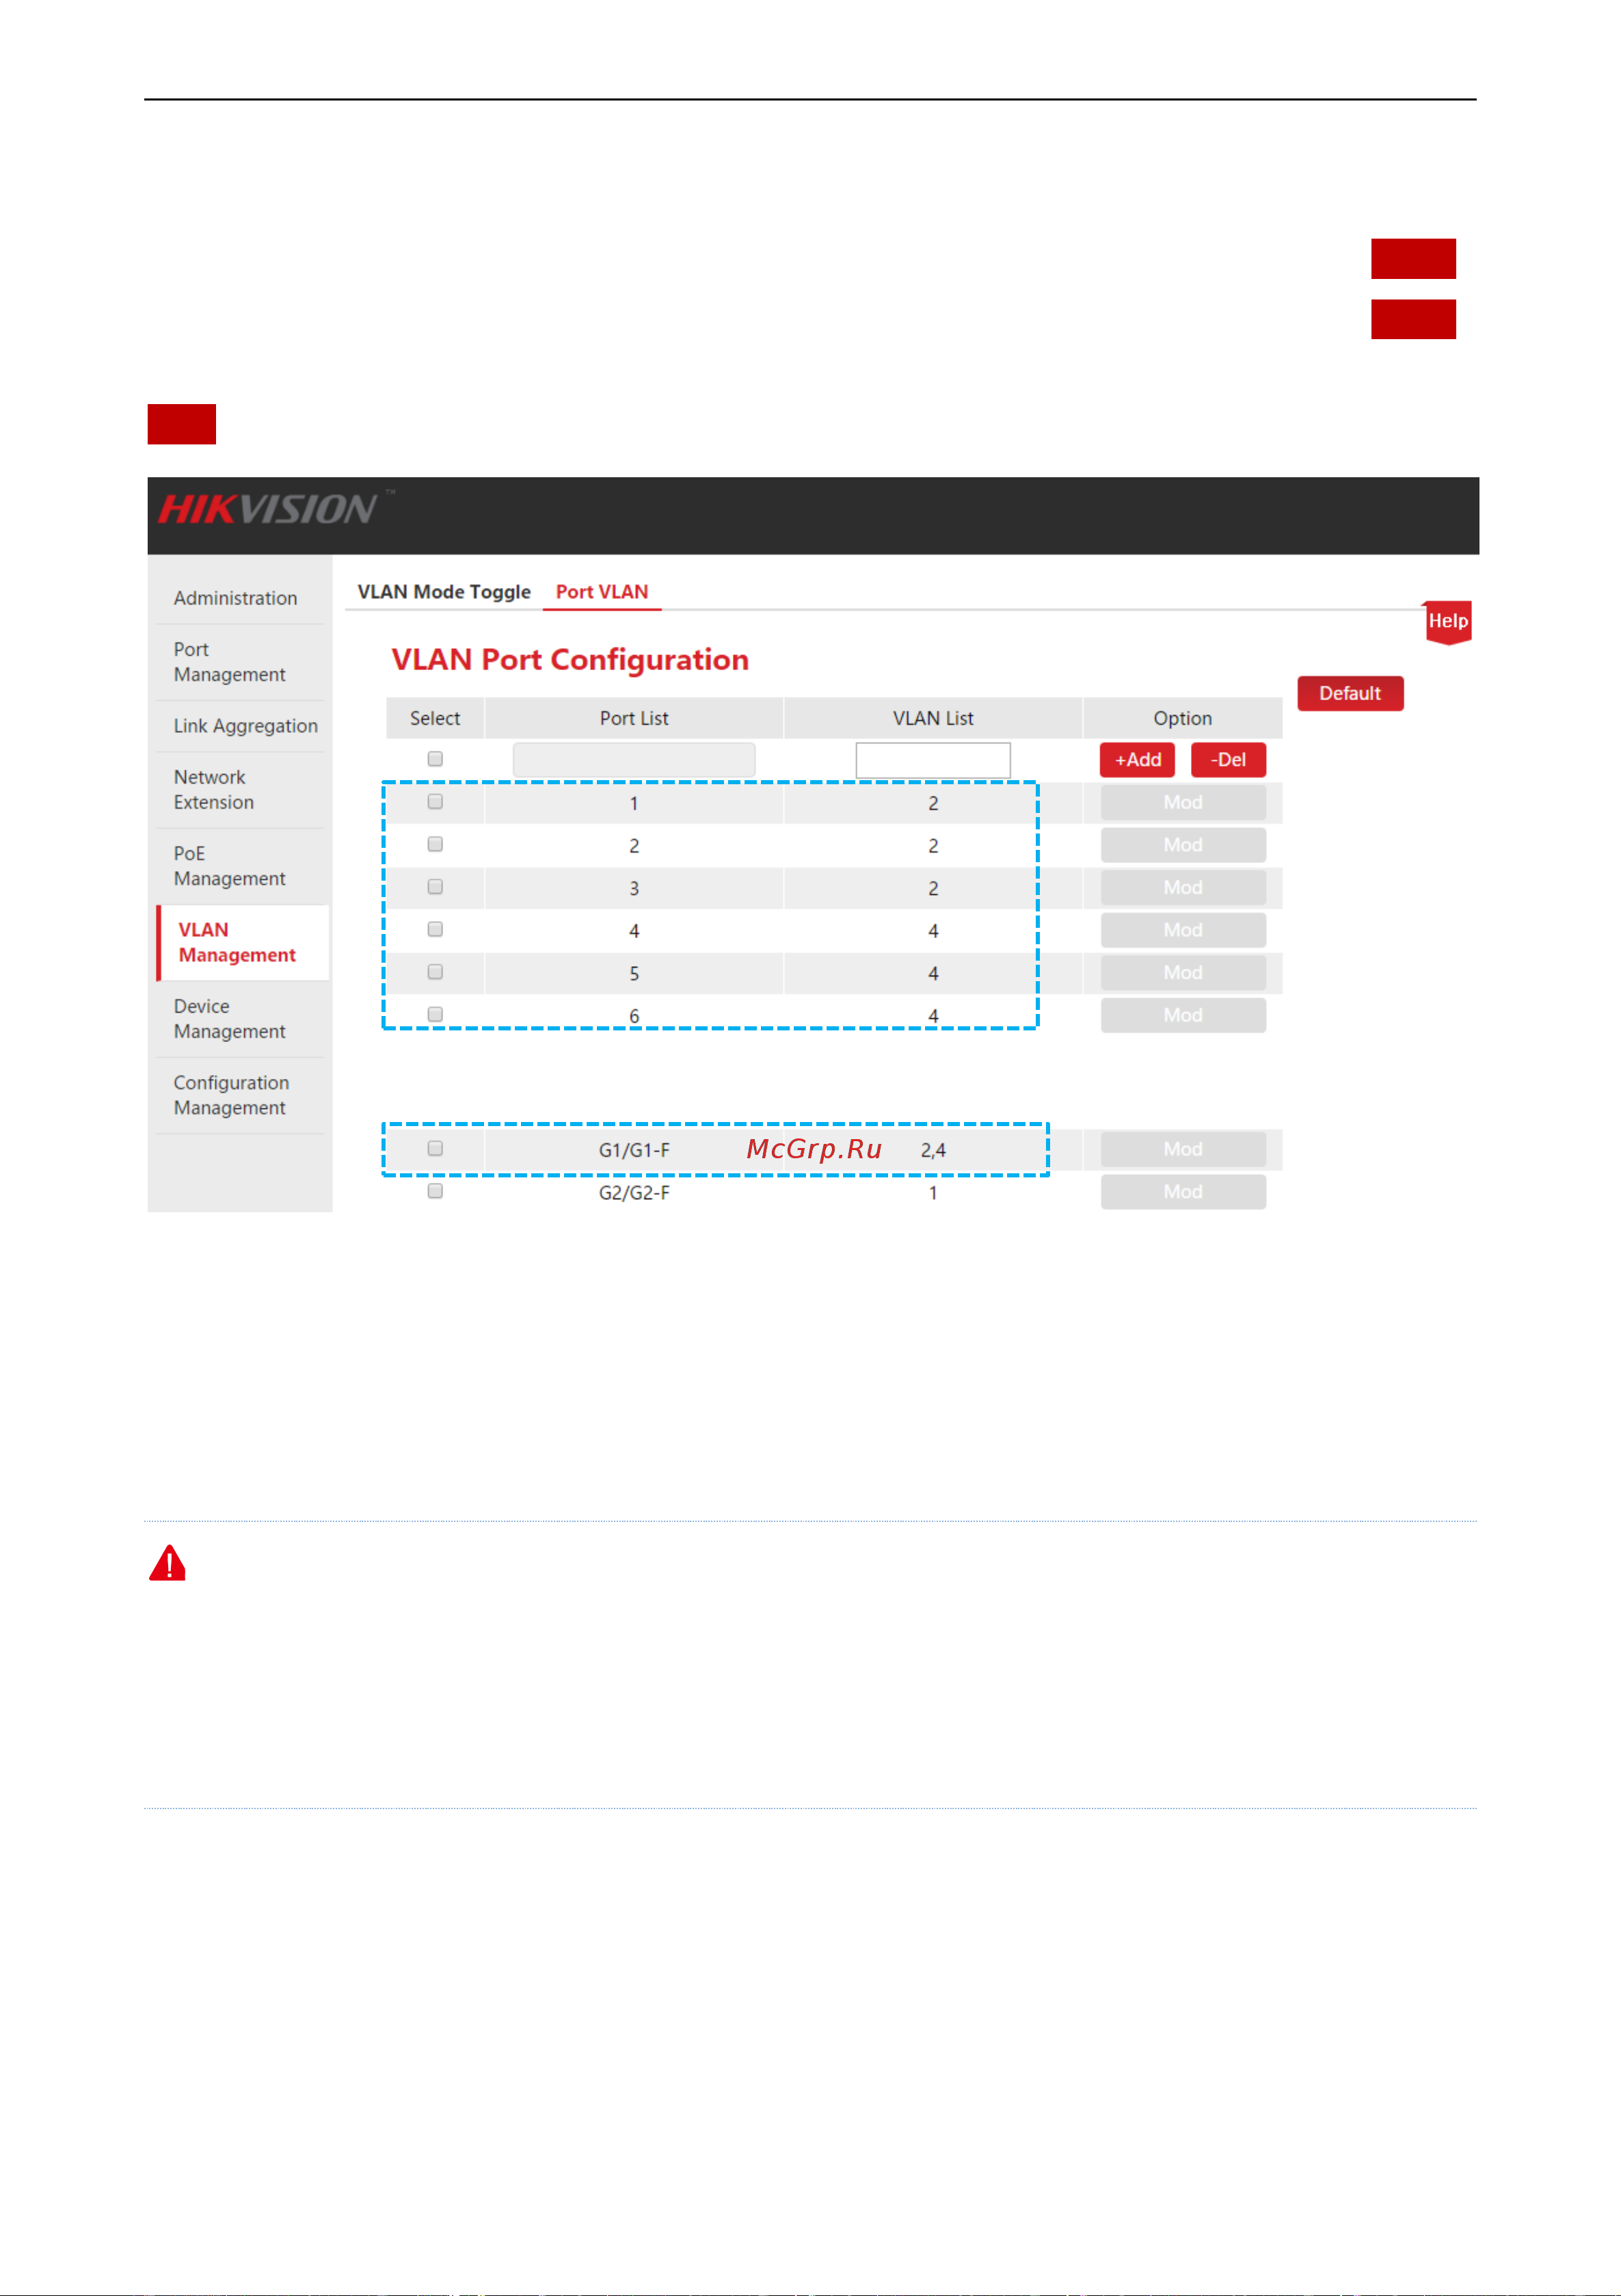Image resolution: width=1621 pixels, height=2296 pixels.
Task: Open Administration in the sidebar
Action: (235, 598)
